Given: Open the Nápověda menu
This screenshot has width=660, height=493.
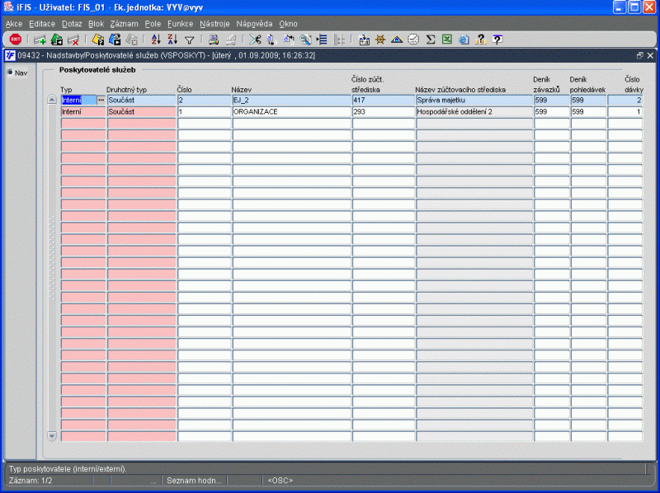Looking at the screenshot, I should point(254,24).
